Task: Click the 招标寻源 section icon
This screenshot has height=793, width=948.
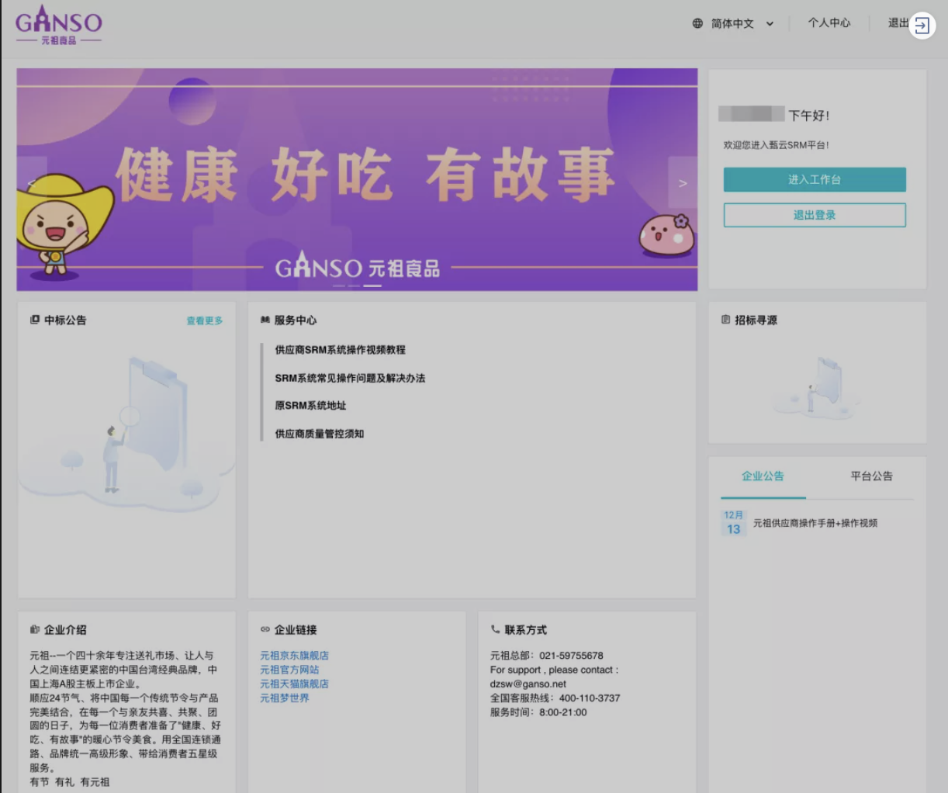Action: [726, 320]
